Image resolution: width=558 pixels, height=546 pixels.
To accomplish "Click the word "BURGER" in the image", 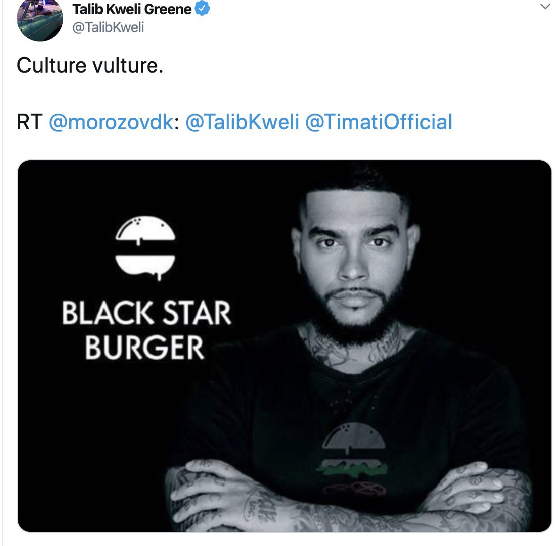I will click(145, 348).
